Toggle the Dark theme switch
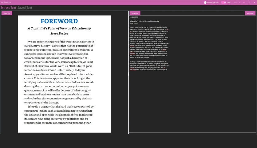 tap(223, 2)
